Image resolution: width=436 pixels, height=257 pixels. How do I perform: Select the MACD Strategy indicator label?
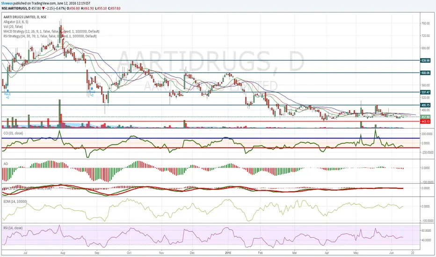tap(51, 31)
